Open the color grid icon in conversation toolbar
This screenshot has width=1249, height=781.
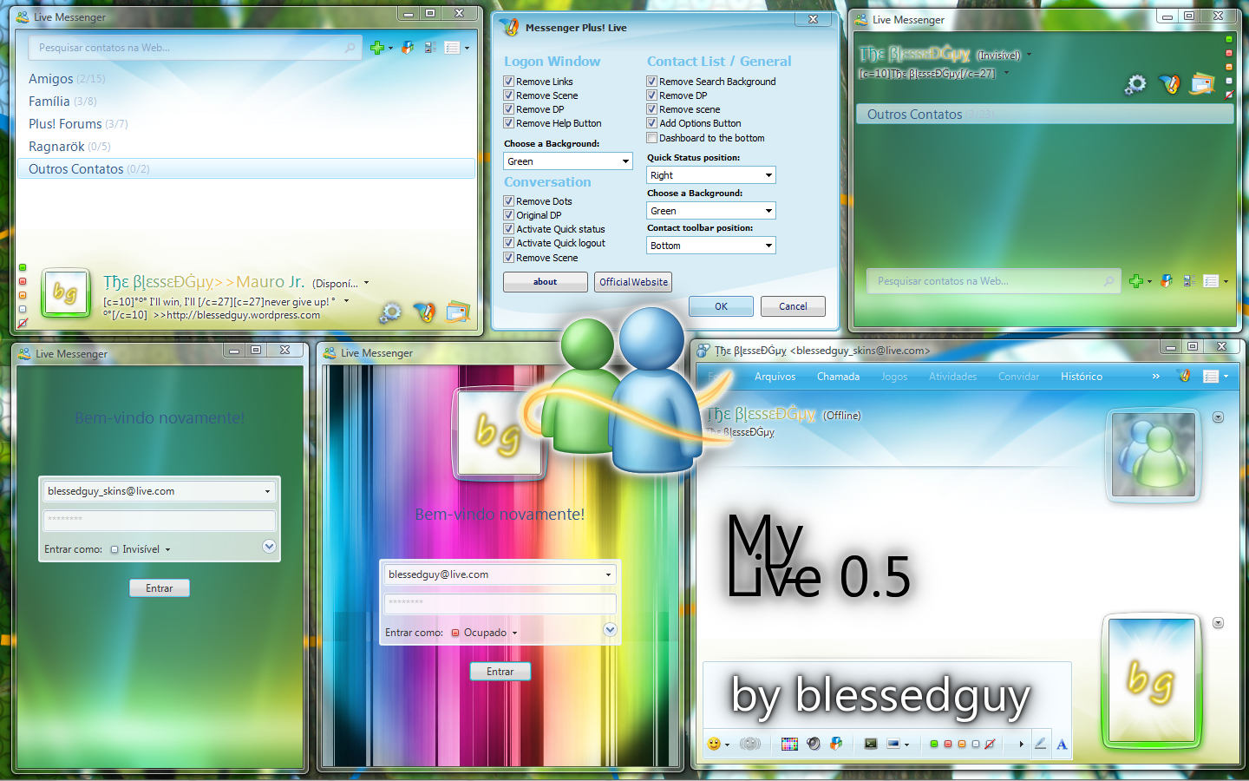tap(789, 744)
